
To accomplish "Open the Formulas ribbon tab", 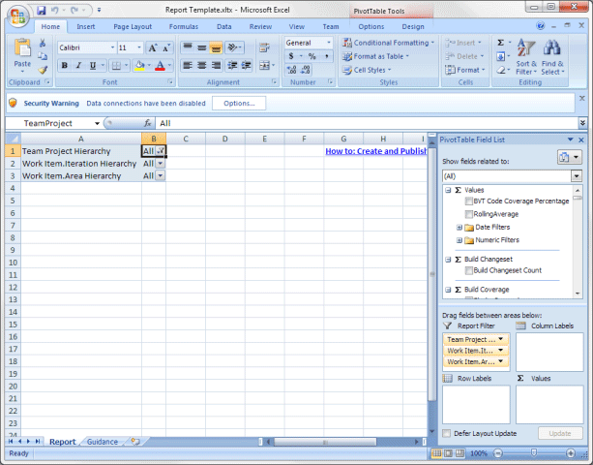I will pos(184,26).
